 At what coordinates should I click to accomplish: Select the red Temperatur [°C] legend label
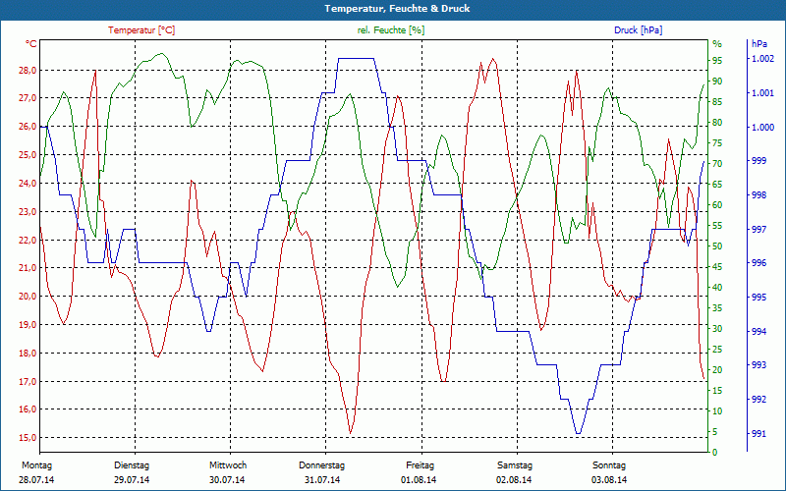(141, 30)
